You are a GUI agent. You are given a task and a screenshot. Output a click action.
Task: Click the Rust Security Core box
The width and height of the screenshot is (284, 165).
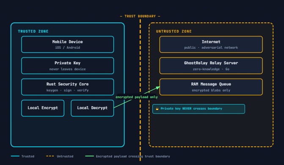68,87
